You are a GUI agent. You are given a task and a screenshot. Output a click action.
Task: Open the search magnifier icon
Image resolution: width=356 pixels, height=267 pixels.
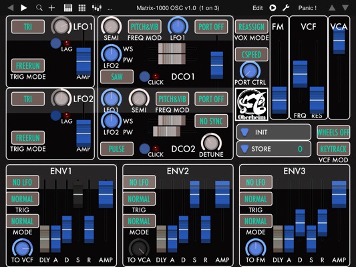point(39,8)
